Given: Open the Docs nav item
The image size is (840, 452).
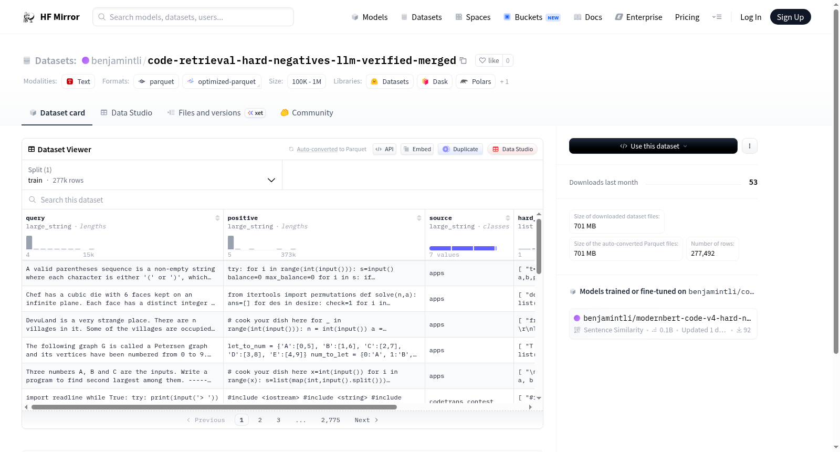Looking at the screenshot, I should click(588, 17).
